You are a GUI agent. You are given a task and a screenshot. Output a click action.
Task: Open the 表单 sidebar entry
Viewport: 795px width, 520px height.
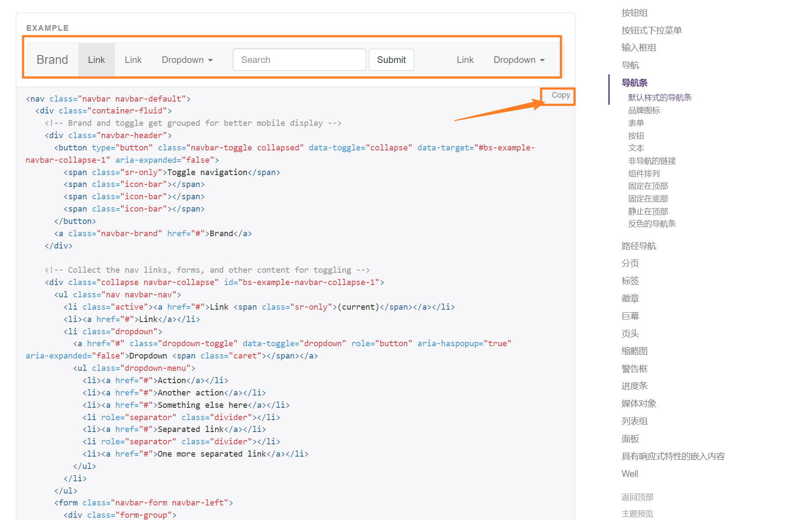(x=636, y=123)
